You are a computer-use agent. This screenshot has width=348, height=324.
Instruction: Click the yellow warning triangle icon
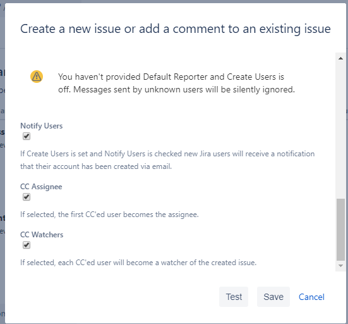click(x=37, y=77)
